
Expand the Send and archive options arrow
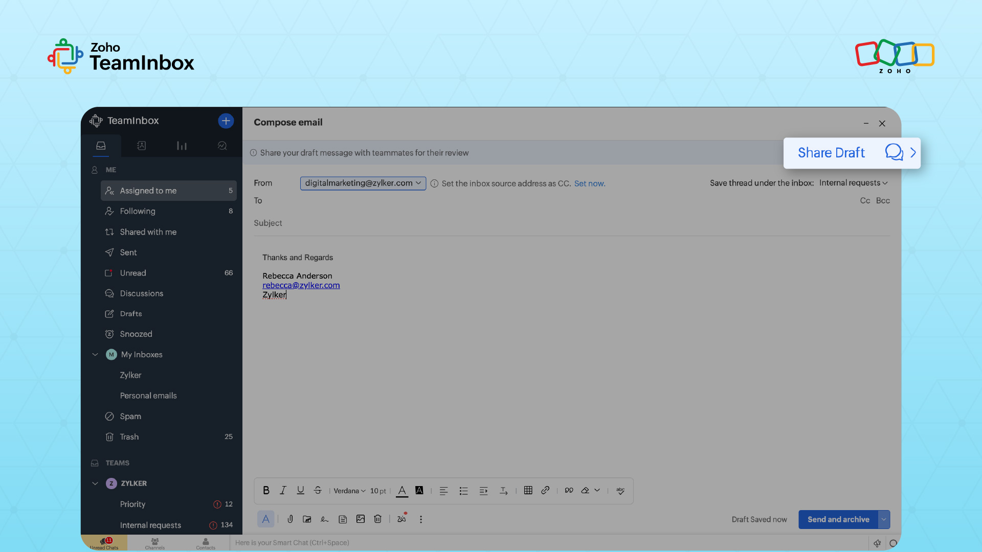tap(884, 519)
